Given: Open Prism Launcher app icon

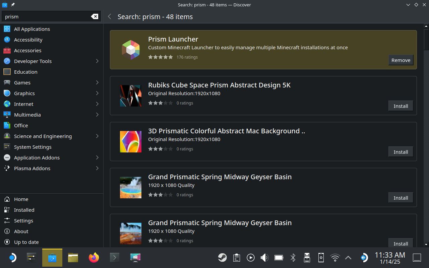Looking at the screenshot, I should 130,50.
